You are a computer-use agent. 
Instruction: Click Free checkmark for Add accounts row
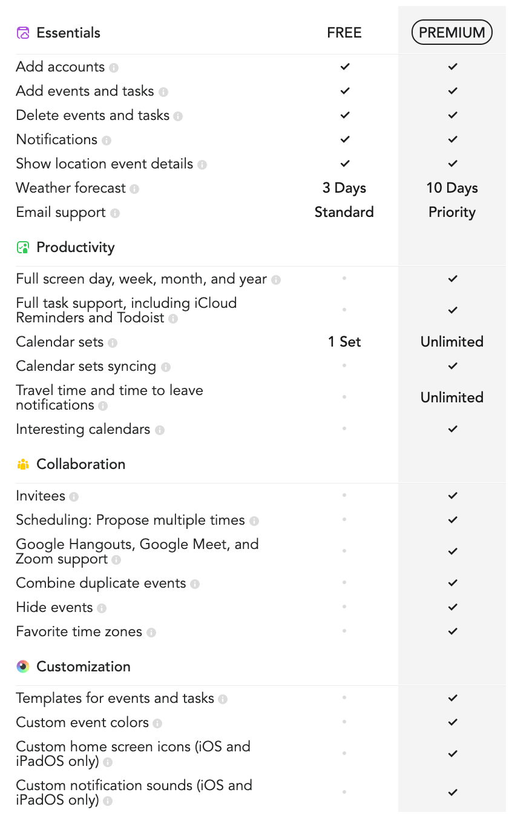[344, 67]
